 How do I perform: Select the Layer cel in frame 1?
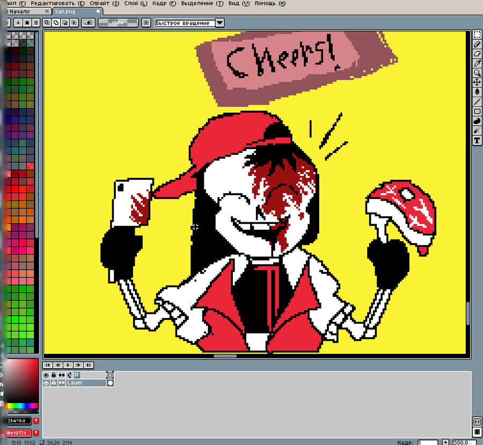(110, 383)
